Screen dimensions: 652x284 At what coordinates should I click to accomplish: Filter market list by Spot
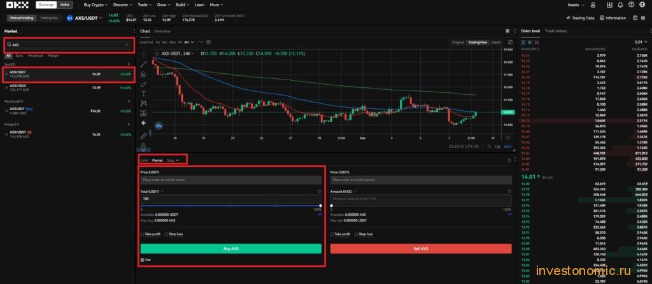(19, 55)
